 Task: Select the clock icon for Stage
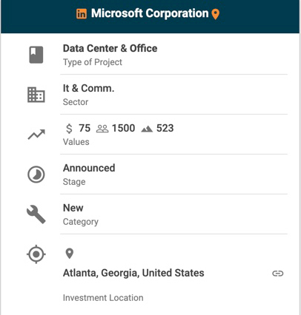click(36, 175)
